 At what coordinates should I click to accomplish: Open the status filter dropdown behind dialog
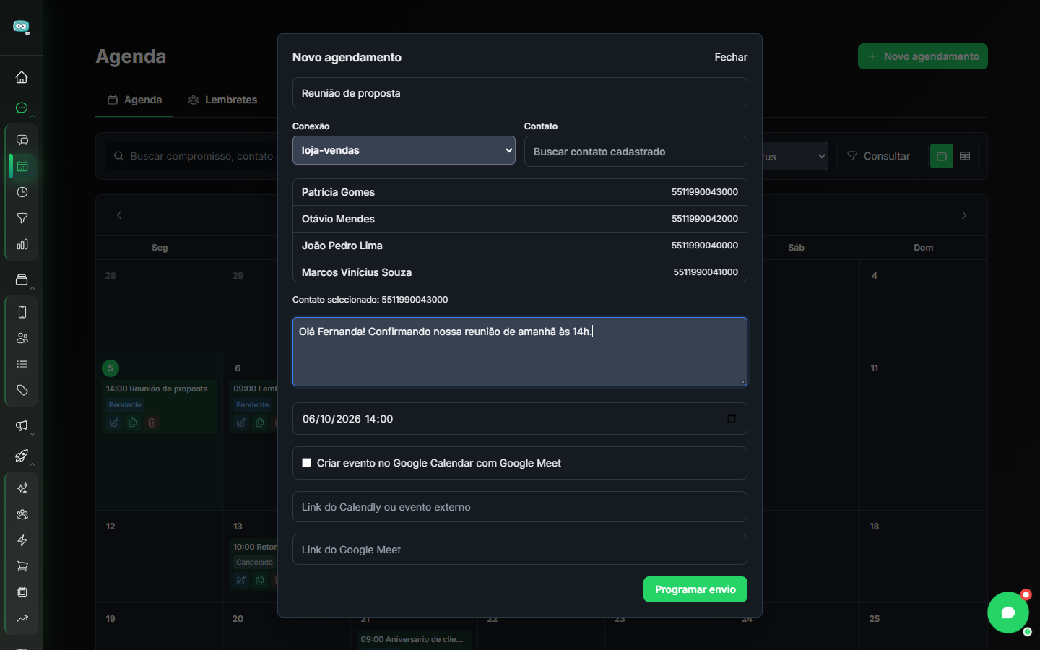tap(794, 156)
